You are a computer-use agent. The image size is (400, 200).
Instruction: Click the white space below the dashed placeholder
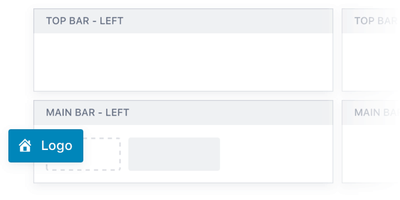83,177
